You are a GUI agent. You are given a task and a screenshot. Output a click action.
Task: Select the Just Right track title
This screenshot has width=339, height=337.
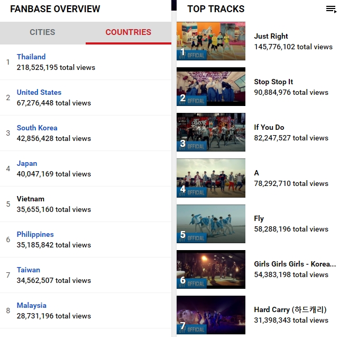point(271,36)
